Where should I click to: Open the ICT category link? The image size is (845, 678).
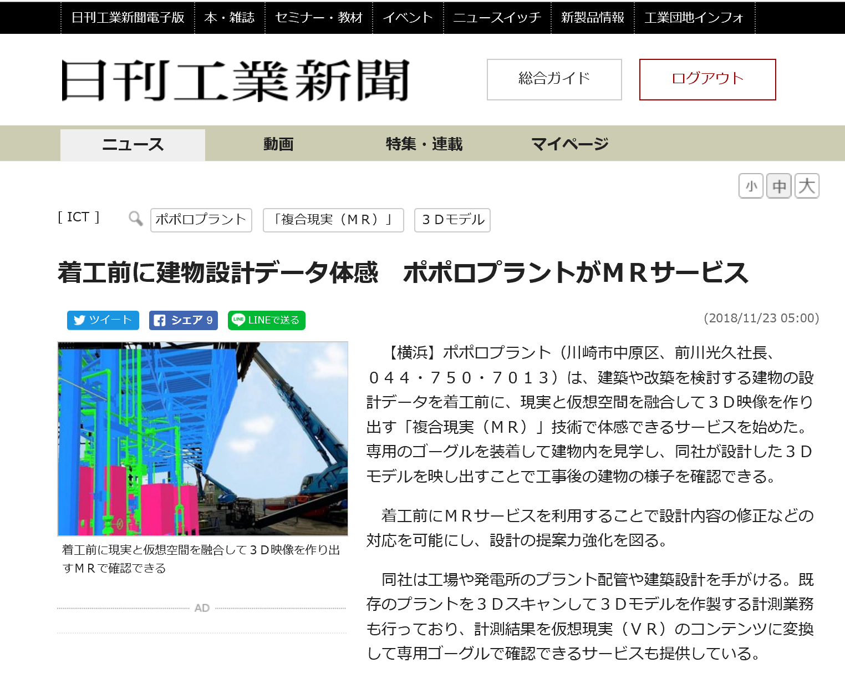[79, 217]
